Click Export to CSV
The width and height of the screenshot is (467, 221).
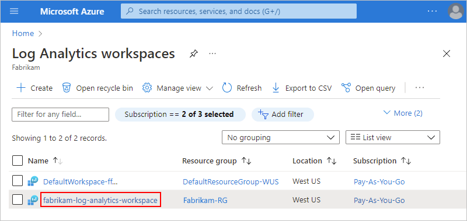click(302, 88)
